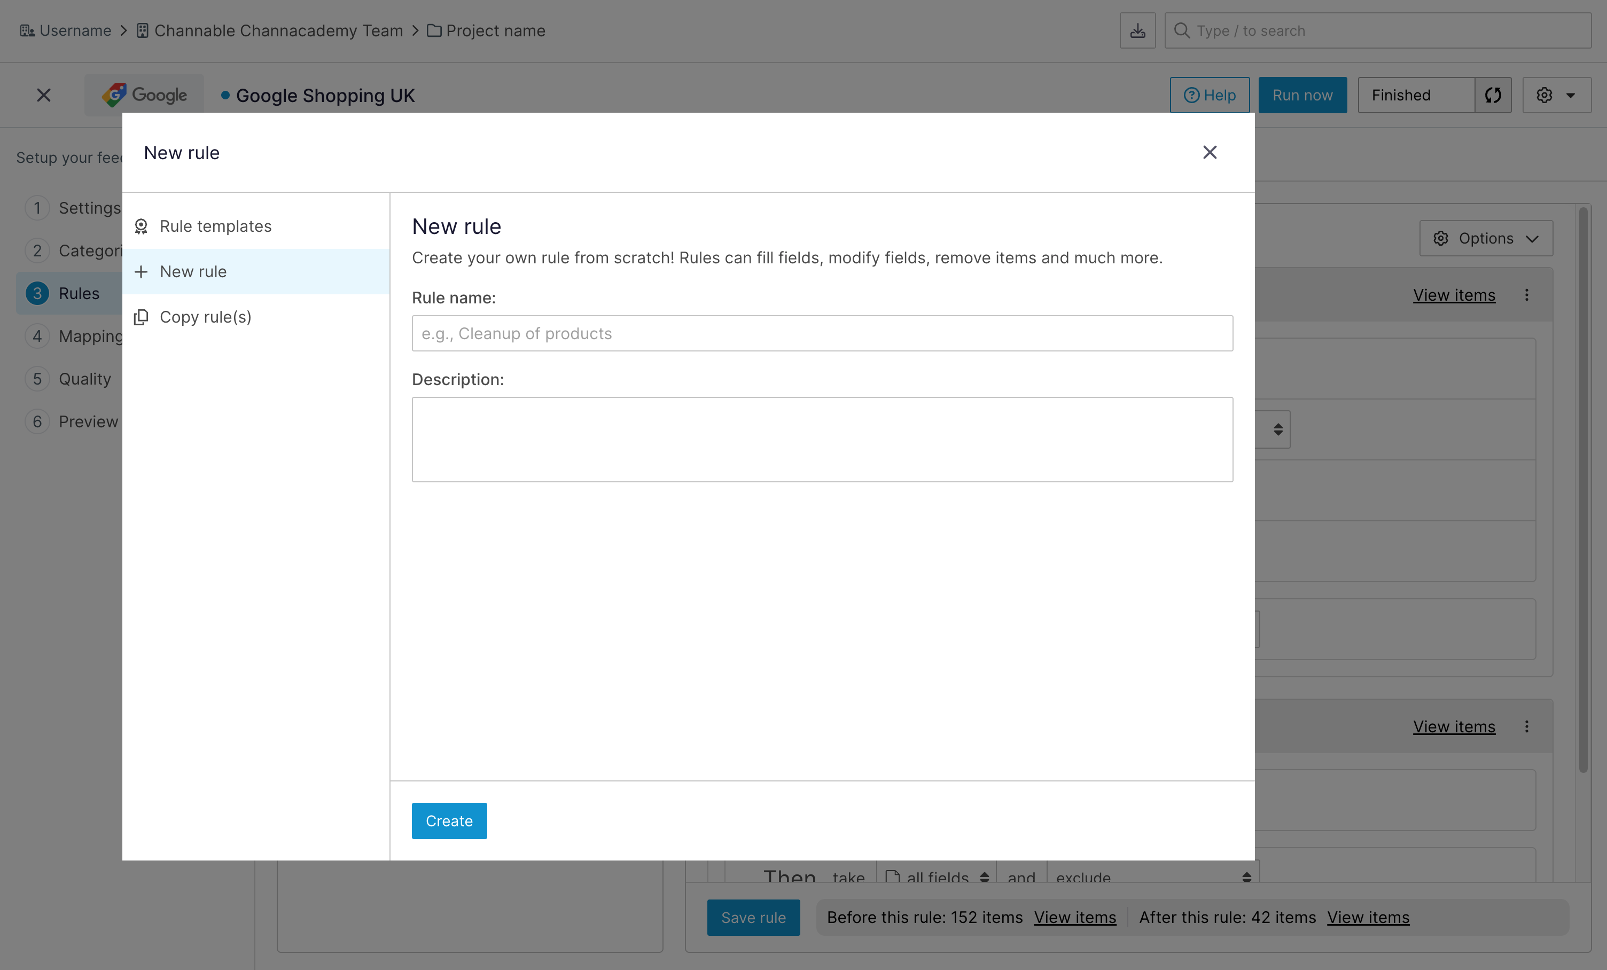Go to step 5 Quality
This screenshot has width=1607, height=970.
pos(68,379)
